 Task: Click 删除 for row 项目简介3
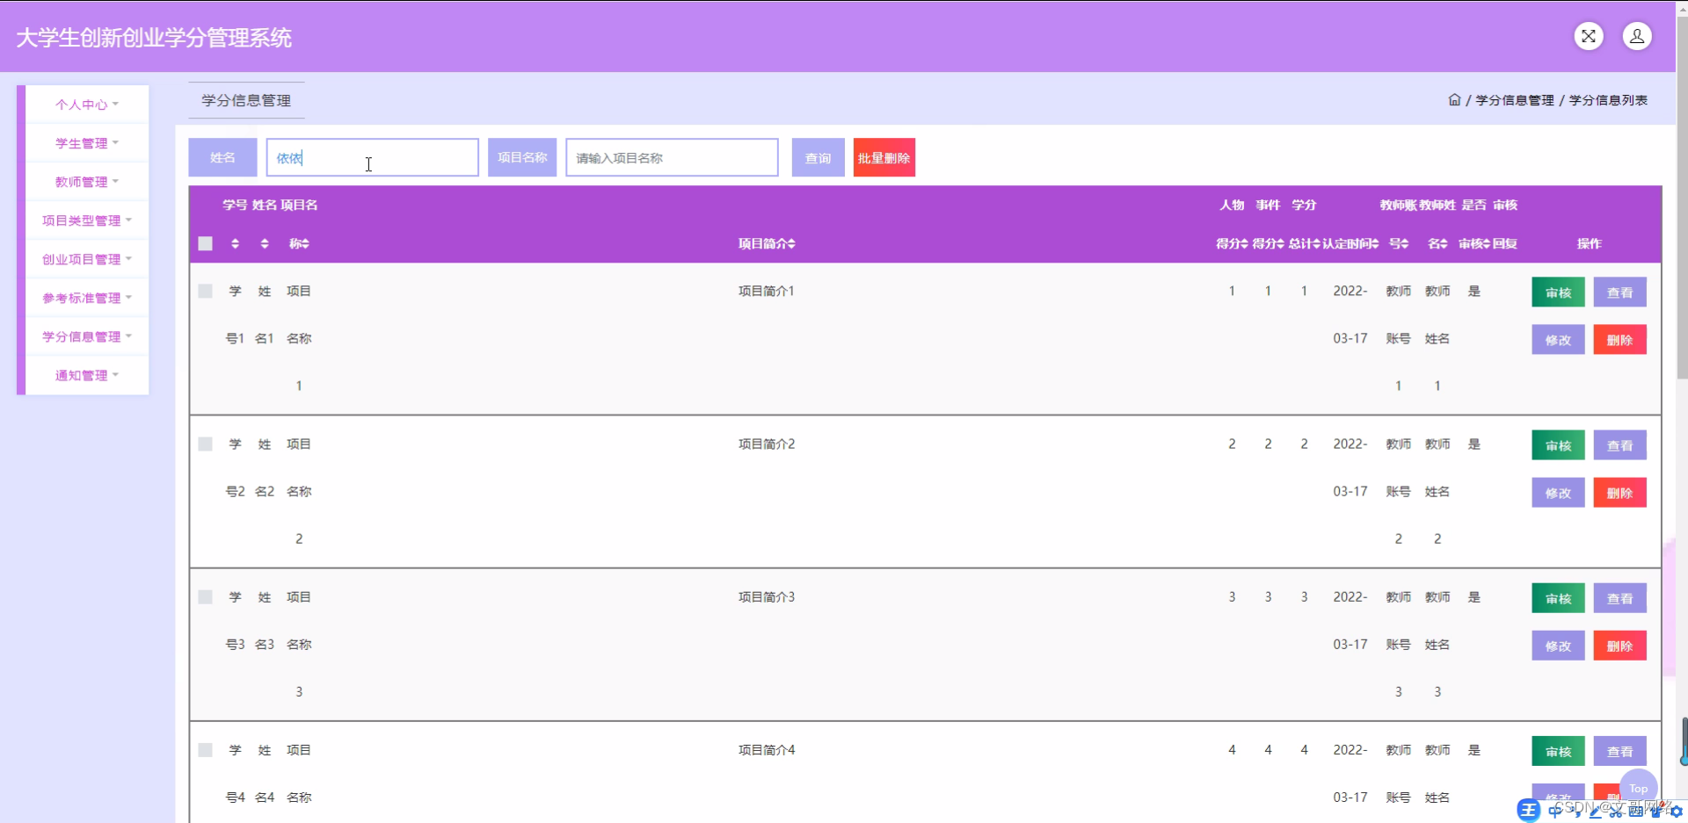pyautogui.click(x=1619, y=646)
